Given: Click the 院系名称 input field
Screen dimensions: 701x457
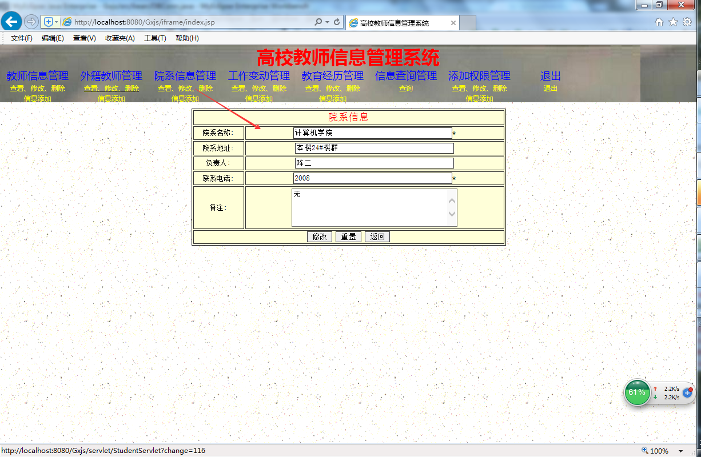Looking at the screenshot, I should (372, 133).
